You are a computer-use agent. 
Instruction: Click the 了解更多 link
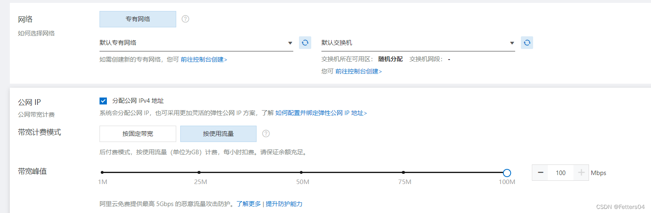[249, 204]
